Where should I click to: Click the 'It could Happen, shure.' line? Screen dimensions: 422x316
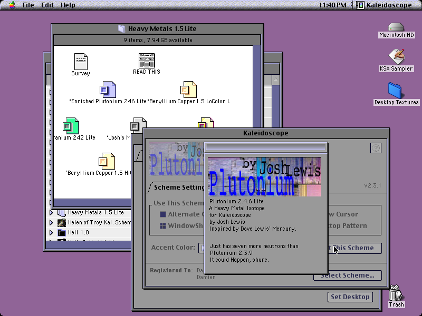[239, 260]
